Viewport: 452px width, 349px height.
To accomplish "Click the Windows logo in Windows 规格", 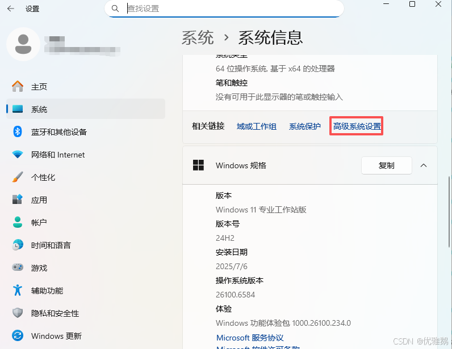I will [x=198, y=165].
